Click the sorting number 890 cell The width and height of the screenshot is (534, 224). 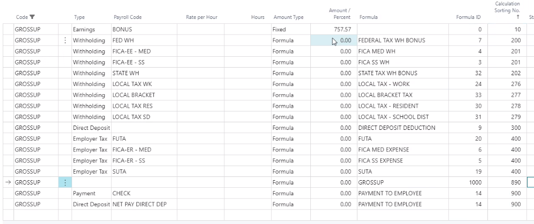point(507,182)
